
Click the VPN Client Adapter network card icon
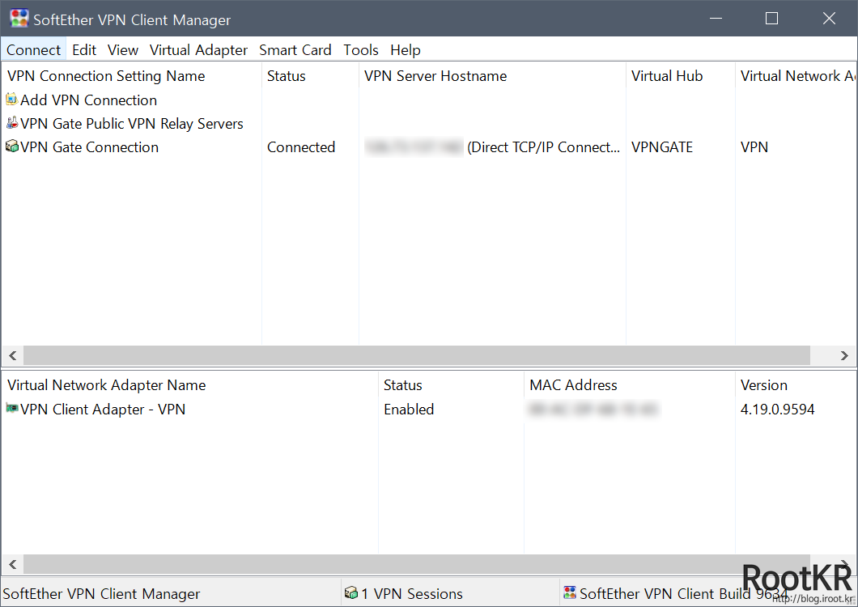coord(11,409)
